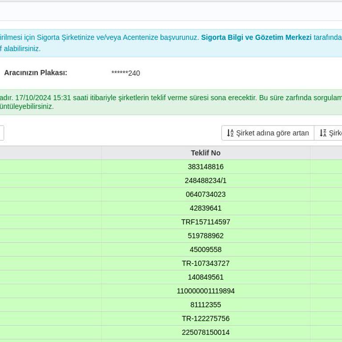The width and height of the screenshot is (342, 342).
Task: Select offer TRF157114597
Action: pyautogui.click(x=206, y=222)
